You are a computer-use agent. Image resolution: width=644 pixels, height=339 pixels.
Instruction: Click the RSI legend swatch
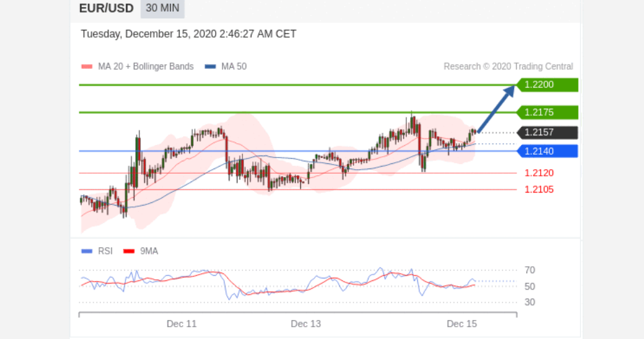point(86,251)
